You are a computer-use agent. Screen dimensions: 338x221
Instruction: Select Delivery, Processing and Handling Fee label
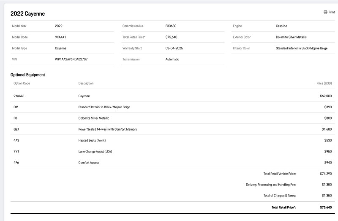click(271, 185)
